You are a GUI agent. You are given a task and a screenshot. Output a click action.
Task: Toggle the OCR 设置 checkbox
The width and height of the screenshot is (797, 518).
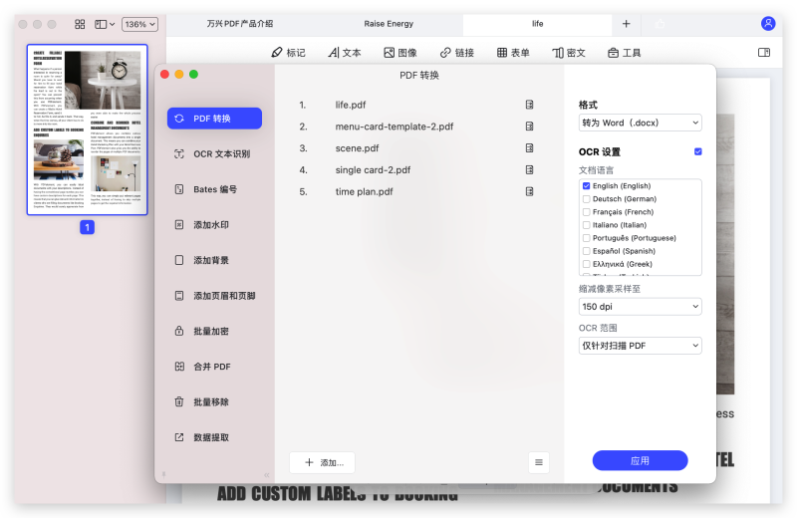[x=698, y=151]
